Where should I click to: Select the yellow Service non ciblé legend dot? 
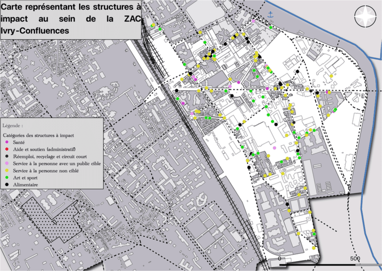pos(7,171)
